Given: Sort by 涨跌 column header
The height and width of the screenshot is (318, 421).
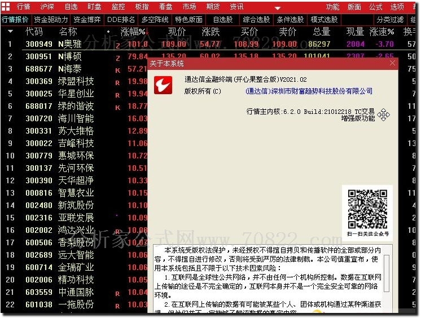Looking at the screenshot, I should 211,32.
